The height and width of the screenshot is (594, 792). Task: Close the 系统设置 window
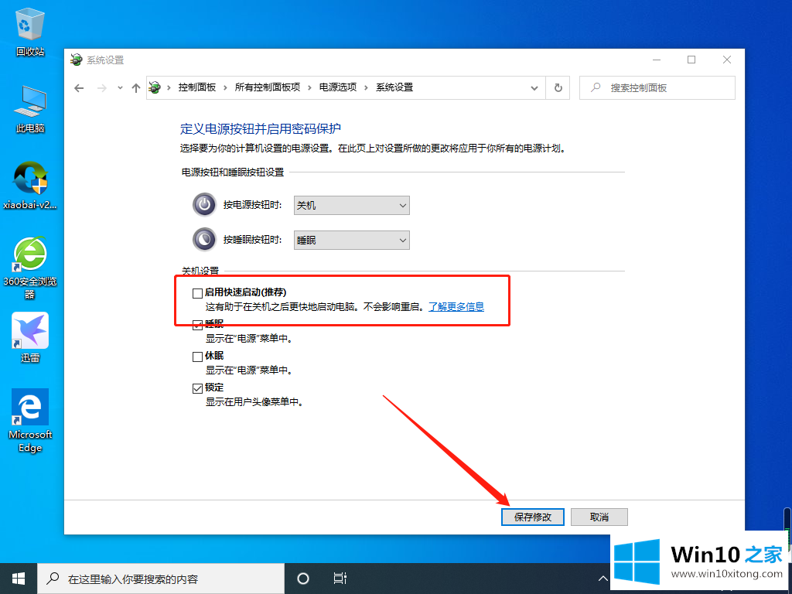pos(727,60)
